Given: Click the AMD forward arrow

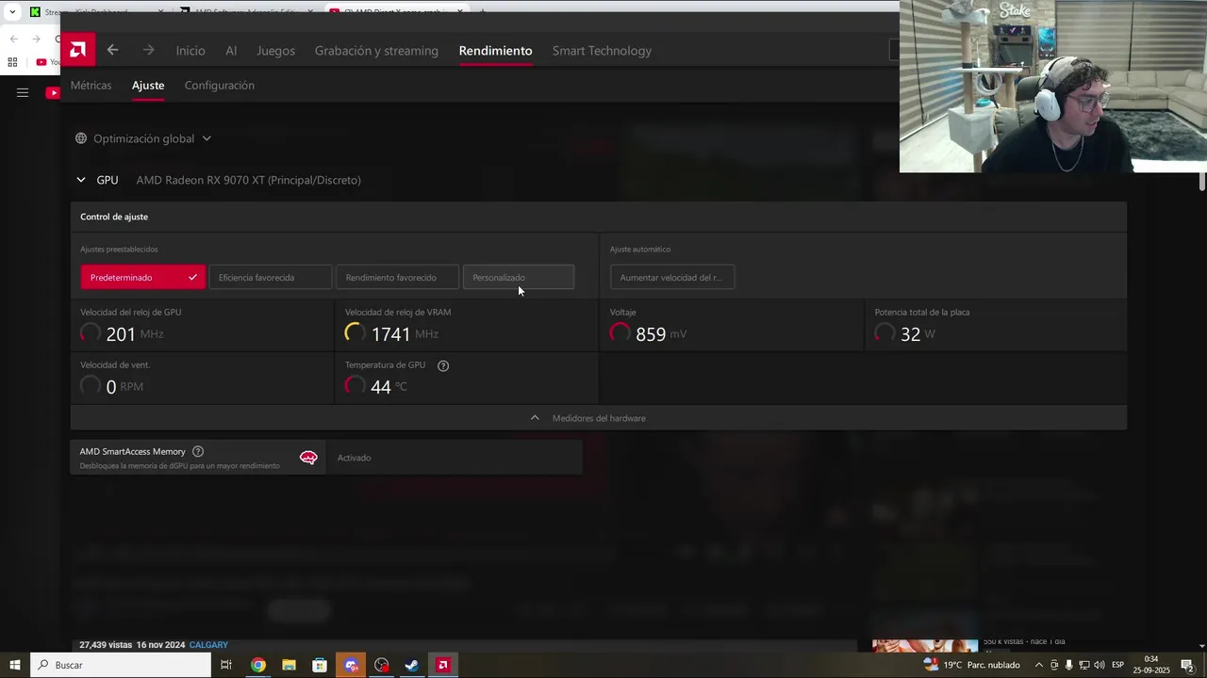Looking at the screenshot, I should (148, 50).
